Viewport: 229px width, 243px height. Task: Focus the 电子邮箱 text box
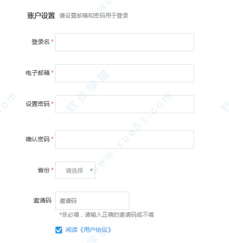point(124,73)
